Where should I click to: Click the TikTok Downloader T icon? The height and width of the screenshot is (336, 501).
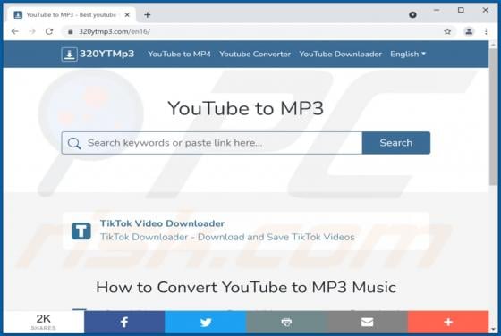point(81,231)
